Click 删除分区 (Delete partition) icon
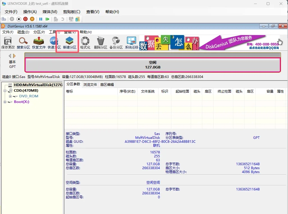This screenshot has width=288, height=214. tap(101, 43)
